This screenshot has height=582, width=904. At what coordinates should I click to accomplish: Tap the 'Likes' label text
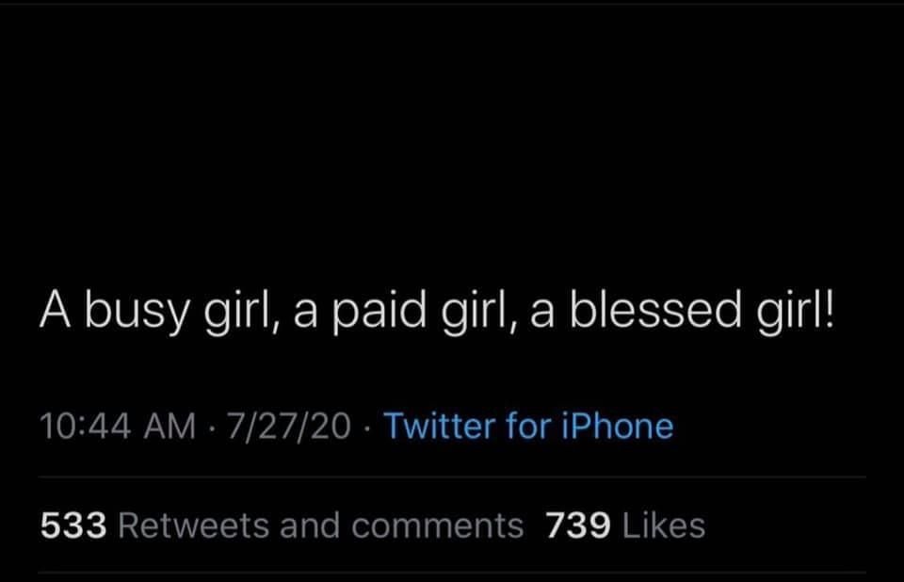pos(664,525)
